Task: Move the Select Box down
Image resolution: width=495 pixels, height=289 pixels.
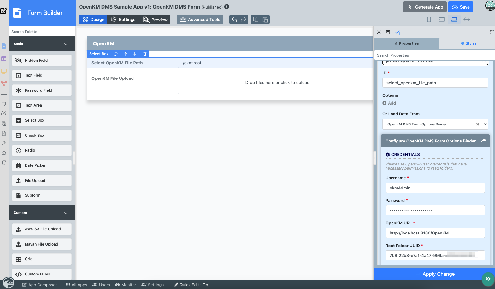Action: point(134,54)
